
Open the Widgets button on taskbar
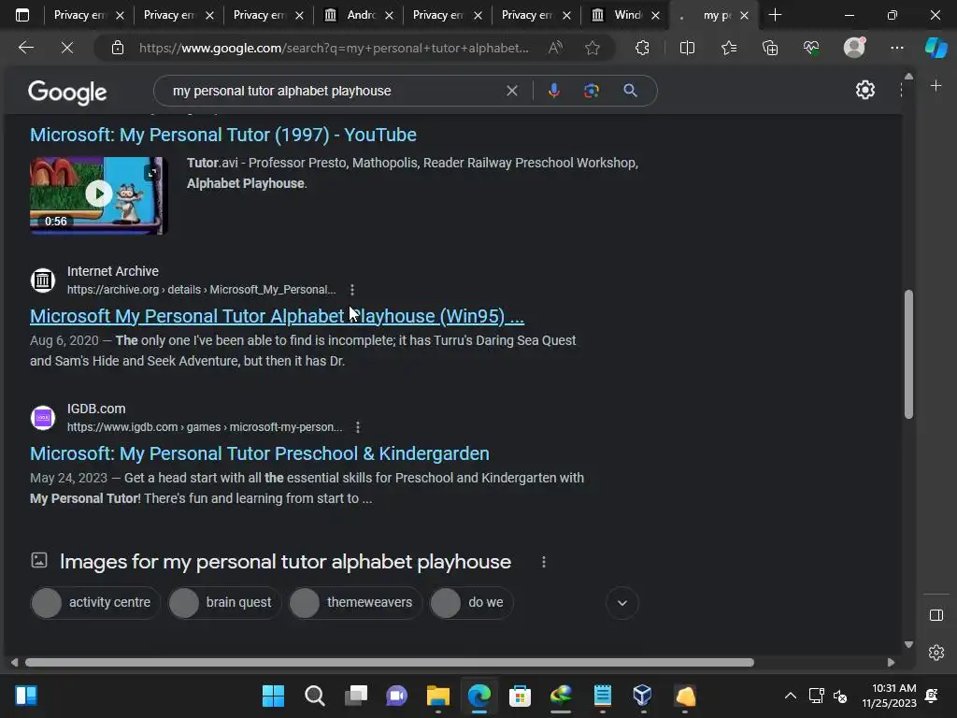pyautogui.click(x=25, y=696)
